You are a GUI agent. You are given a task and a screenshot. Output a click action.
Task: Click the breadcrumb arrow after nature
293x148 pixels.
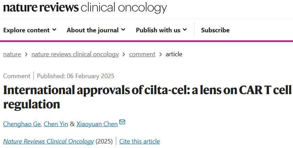(x=26, y=55)
